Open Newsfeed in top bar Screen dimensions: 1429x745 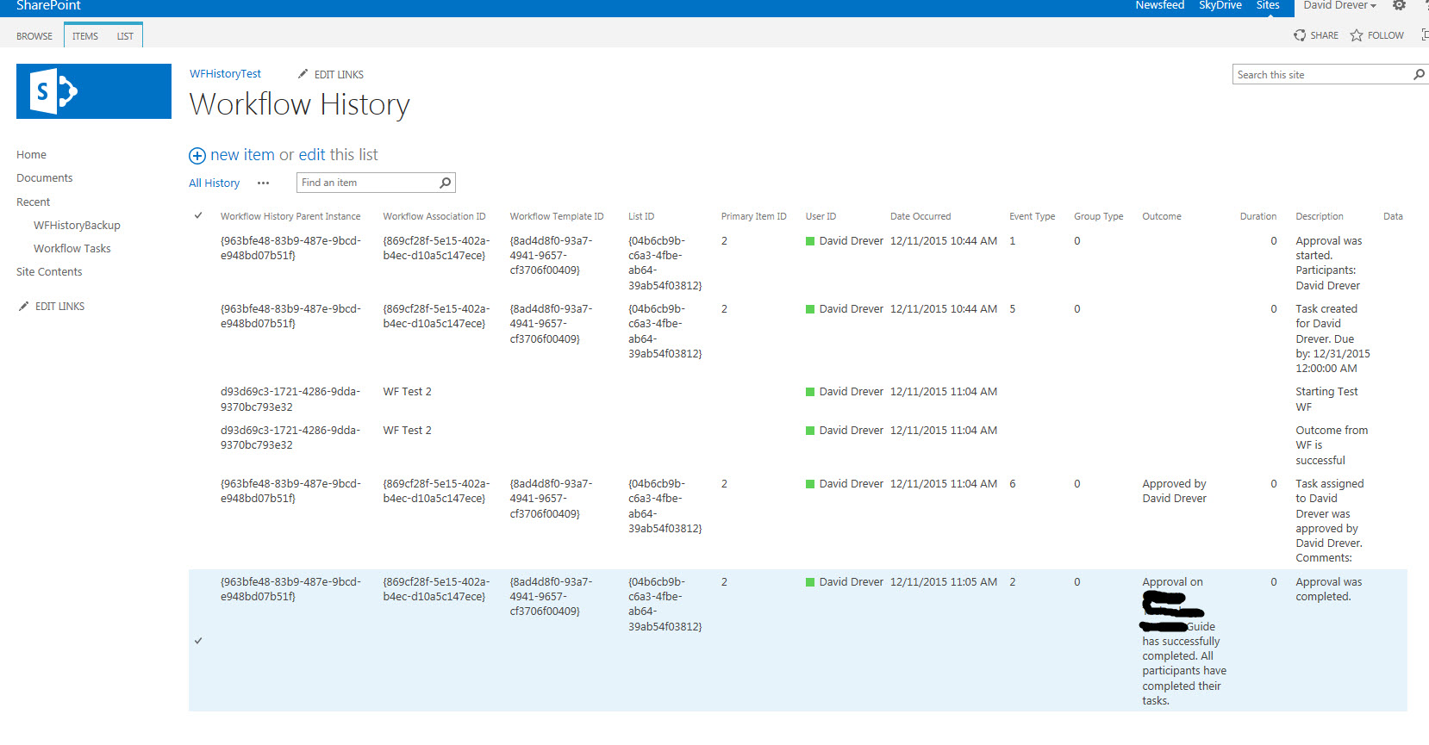(x=1159, y=5)
